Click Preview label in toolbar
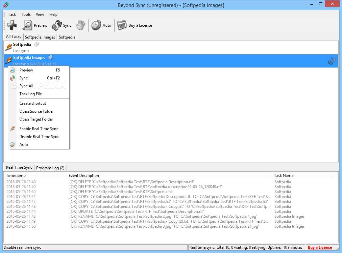Viewport: 342px width, 253px height. click(40, 25)
